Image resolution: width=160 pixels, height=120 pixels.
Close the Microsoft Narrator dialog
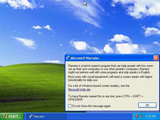tap(156, 58)
